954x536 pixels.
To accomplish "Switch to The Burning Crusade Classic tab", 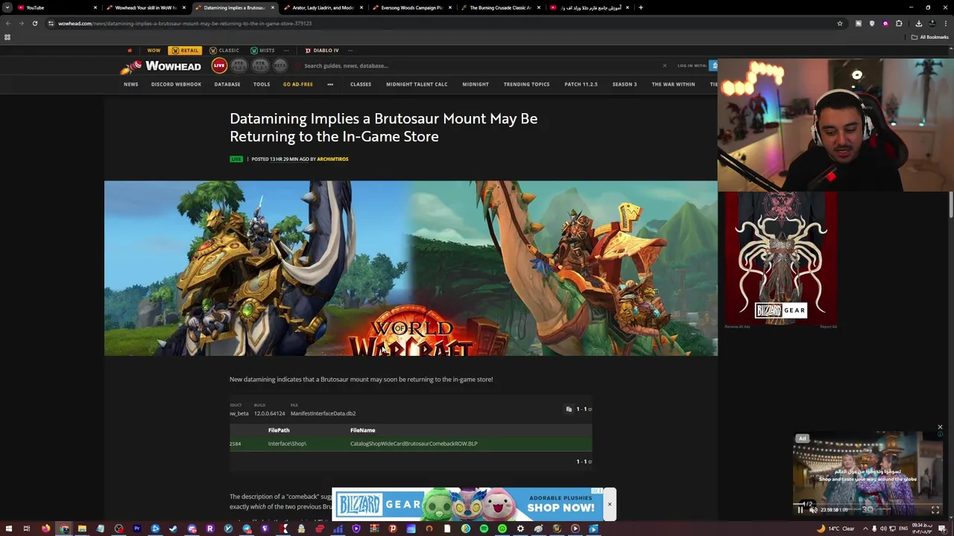I will (499, 7).
